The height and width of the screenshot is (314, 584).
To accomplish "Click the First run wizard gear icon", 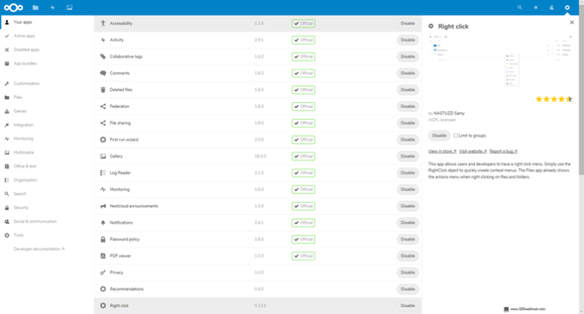I will click(103, 140).
